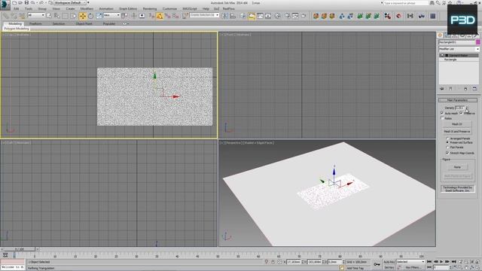Click the Undo arrow in title bar
Viewport: 482px width, 271px height.
pyautogui.click(x=32, y=3)
